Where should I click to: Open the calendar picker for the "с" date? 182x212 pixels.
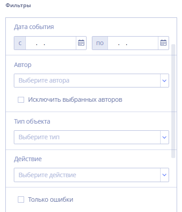81,43
